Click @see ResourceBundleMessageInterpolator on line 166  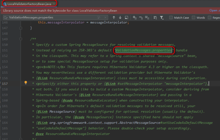(73, 134)
